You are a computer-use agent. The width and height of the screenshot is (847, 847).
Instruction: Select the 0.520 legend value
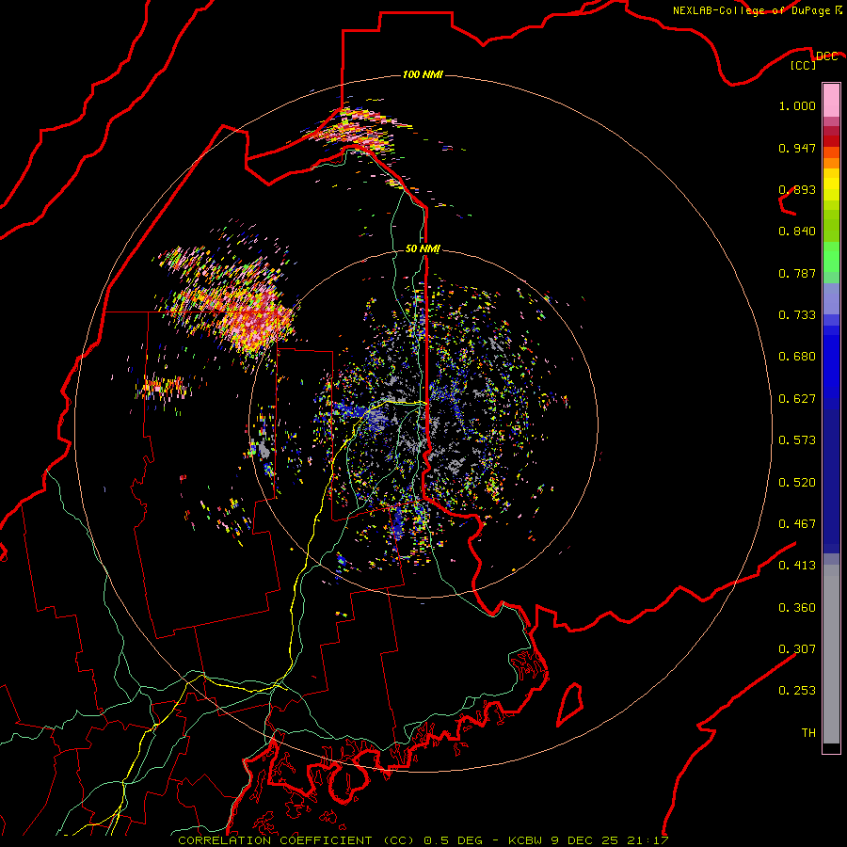pos(797,483)
